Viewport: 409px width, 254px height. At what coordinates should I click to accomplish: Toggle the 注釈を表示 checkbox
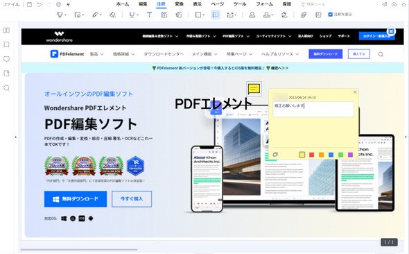click(x=330, y=15)
